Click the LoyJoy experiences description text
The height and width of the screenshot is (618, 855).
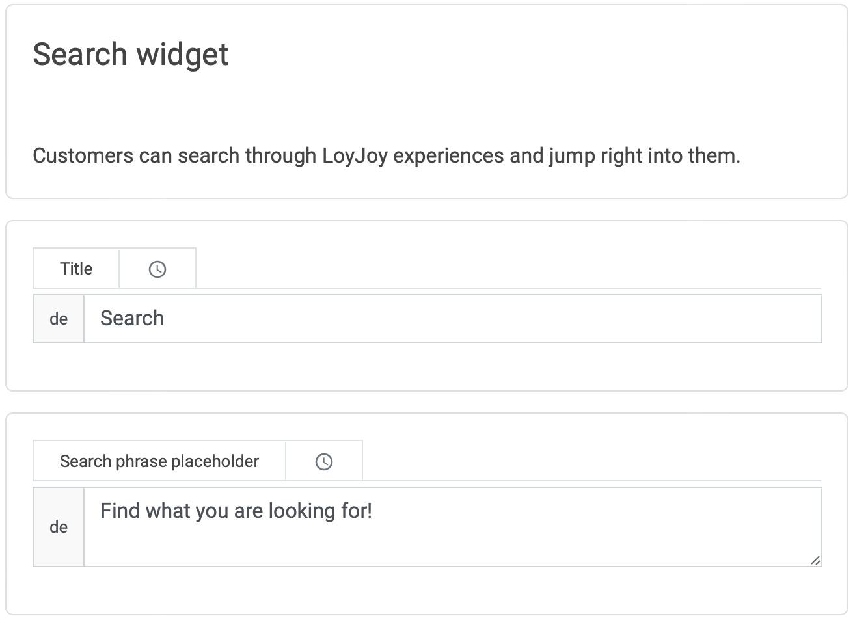click(x=387, y=155)
